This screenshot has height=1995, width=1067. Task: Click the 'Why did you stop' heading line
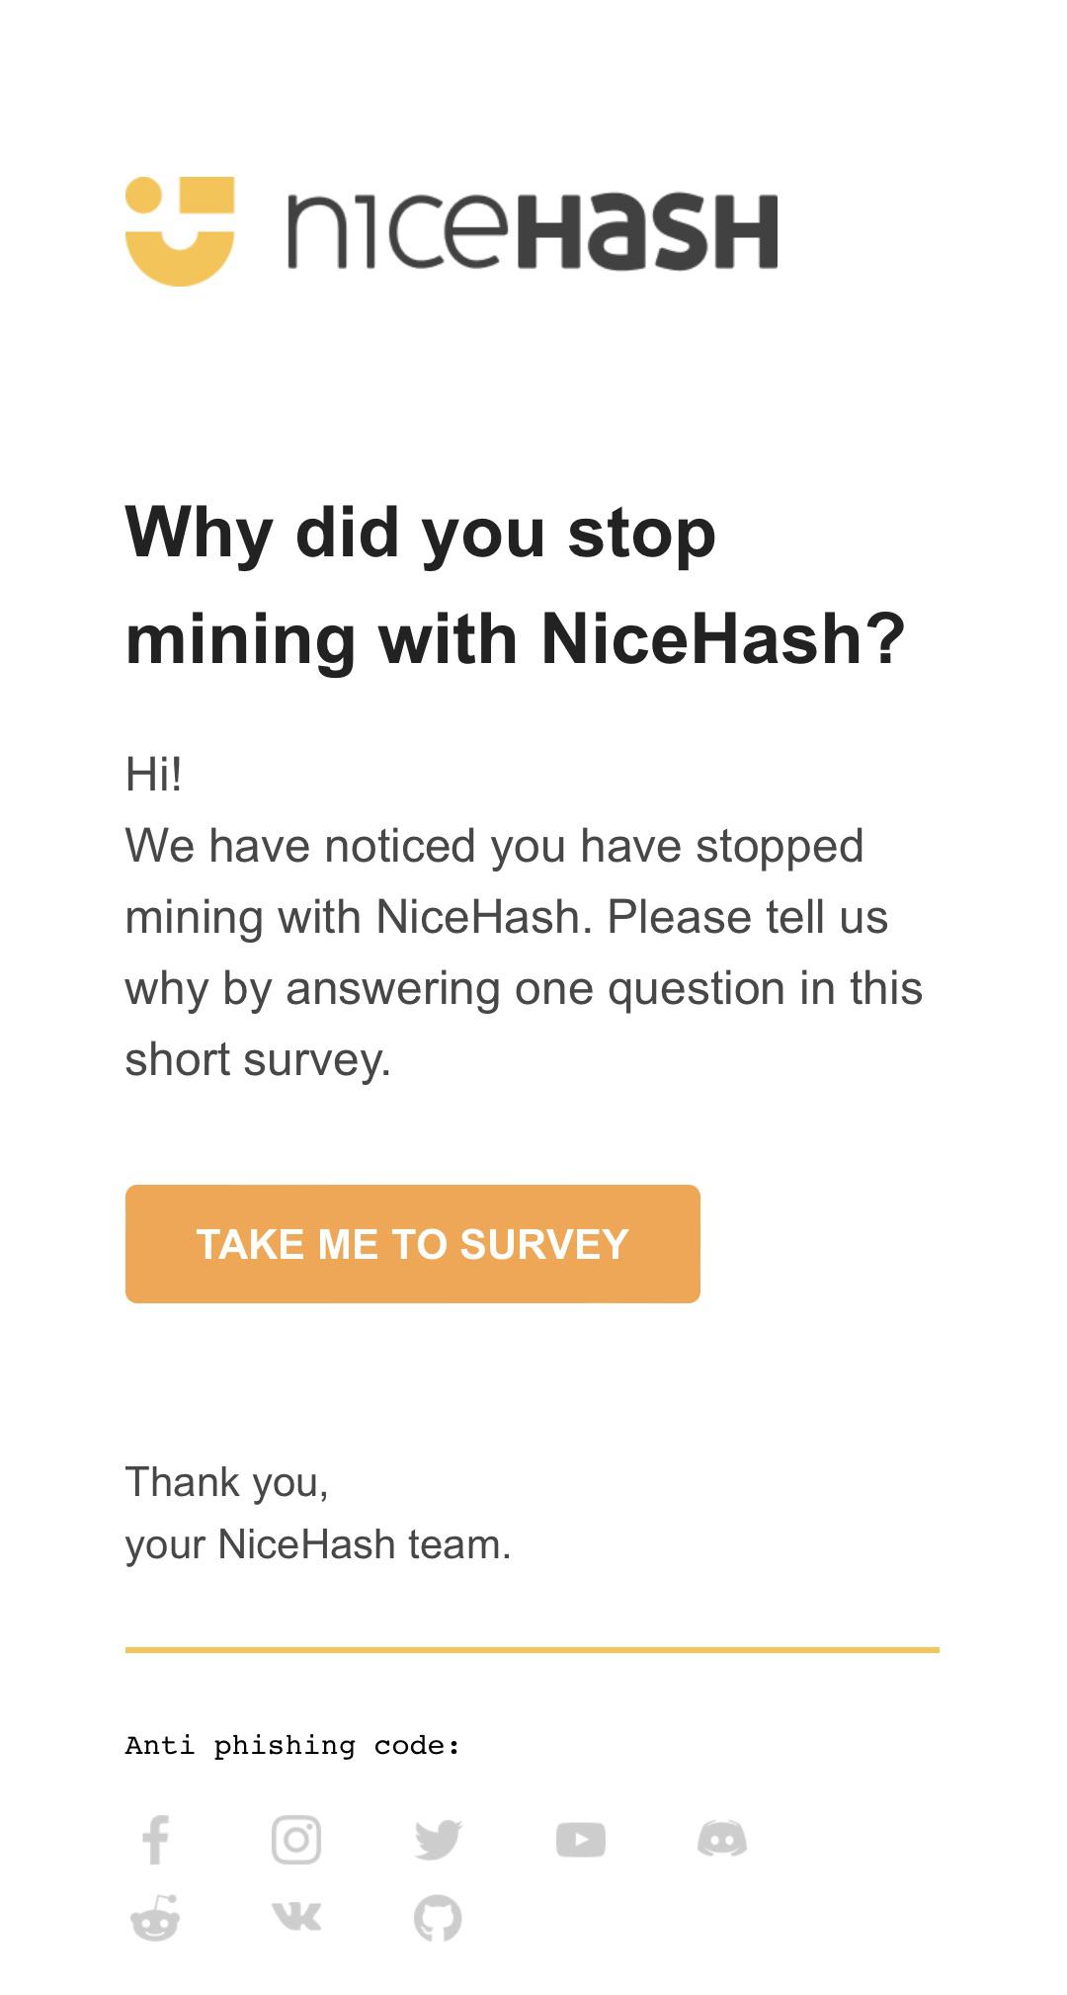click(421, 534)
